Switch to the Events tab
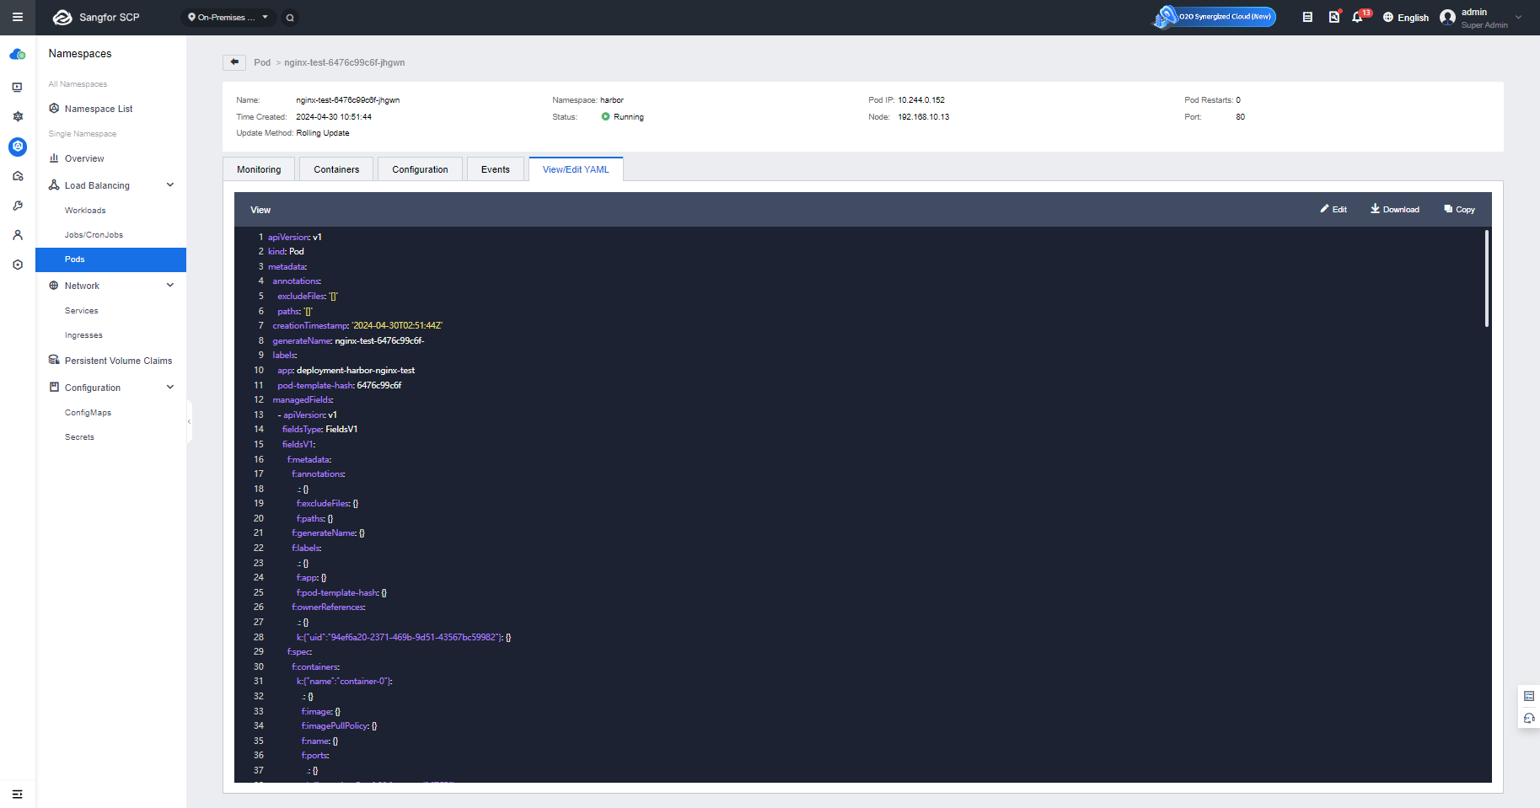 [x=496, y=169]
